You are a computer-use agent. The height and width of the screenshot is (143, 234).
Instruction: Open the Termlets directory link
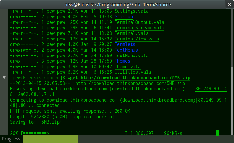pyautogui.click(x=125, y=44)
